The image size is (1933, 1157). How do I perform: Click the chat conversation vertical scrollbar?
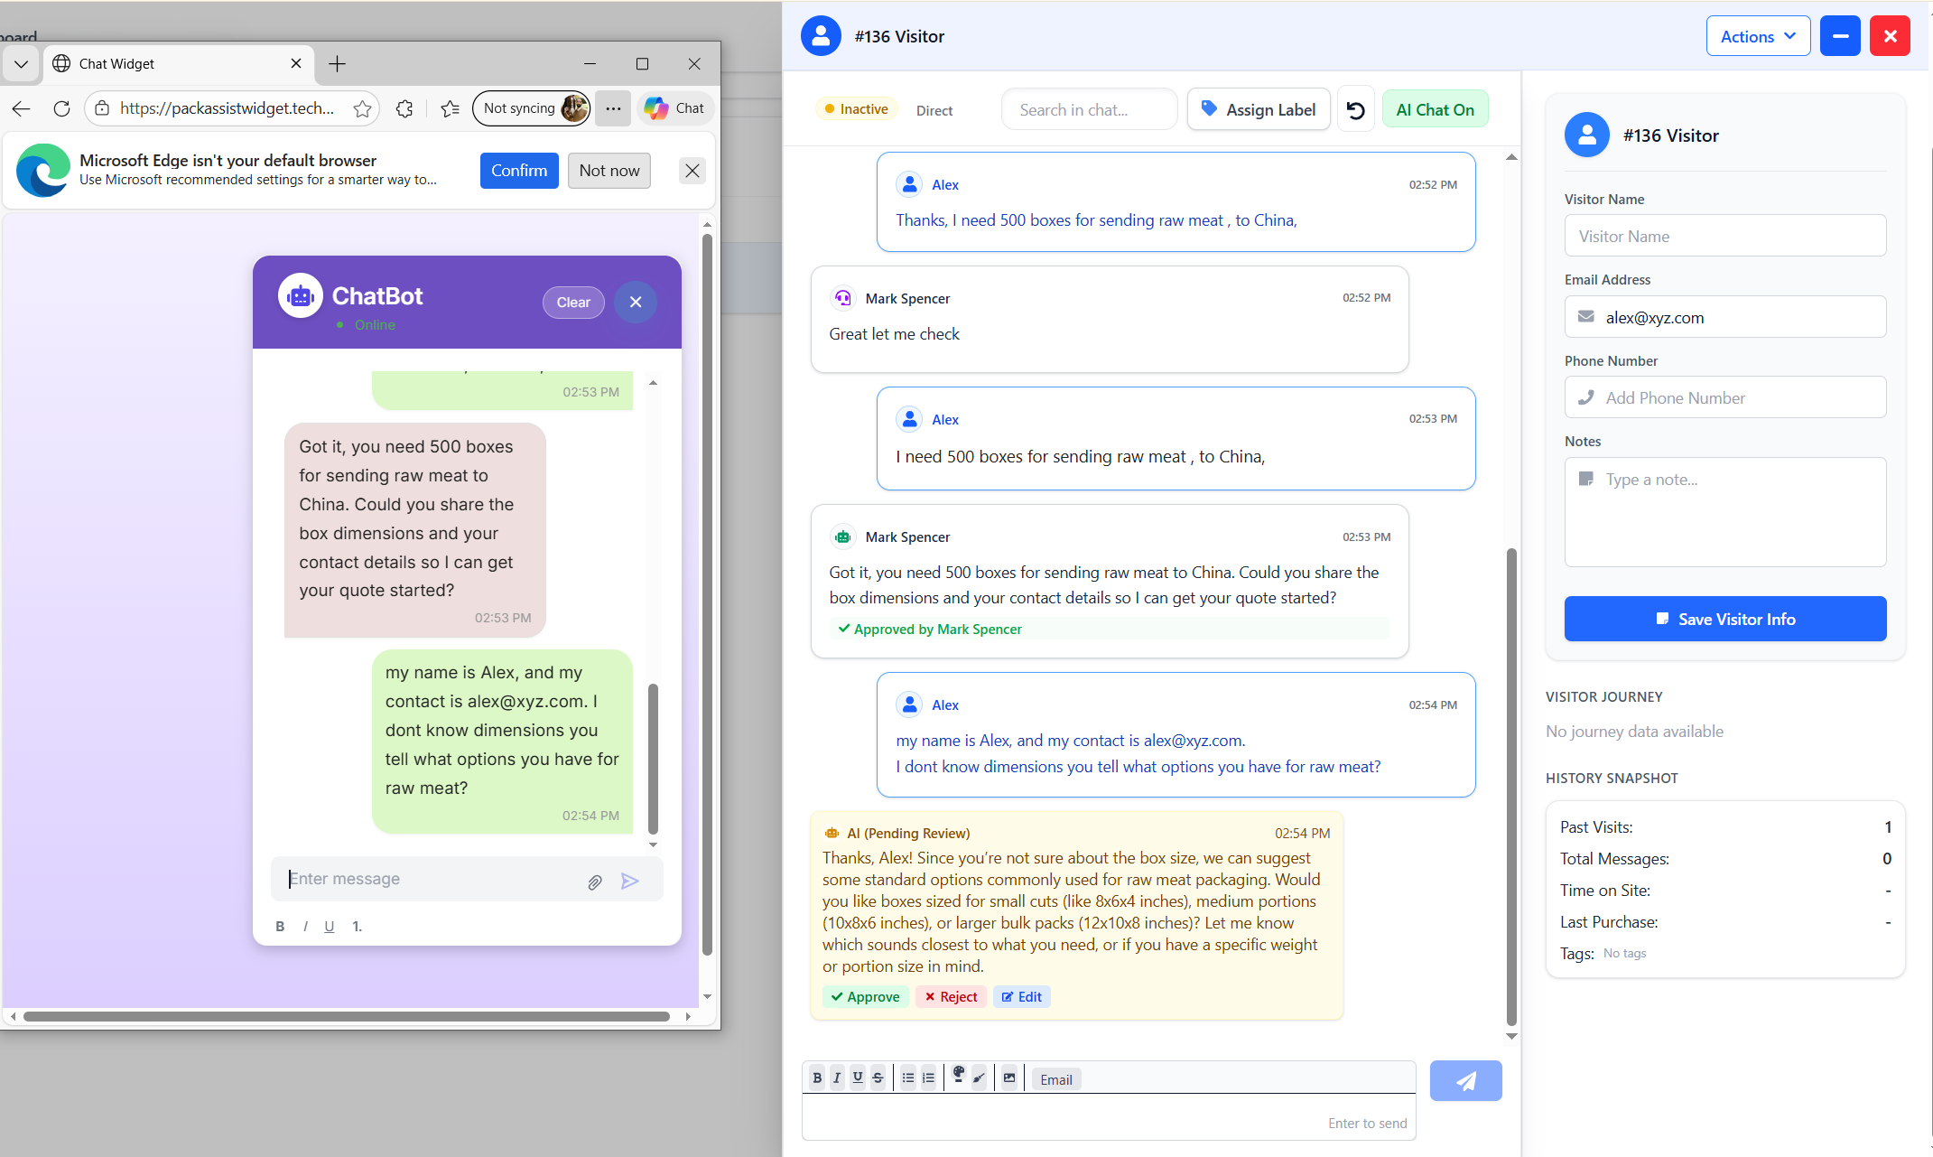point(1510,786)
